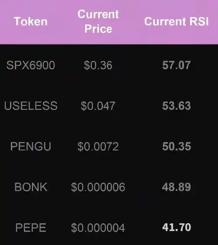Click the 53.63 RSI value

click(177, 106)
